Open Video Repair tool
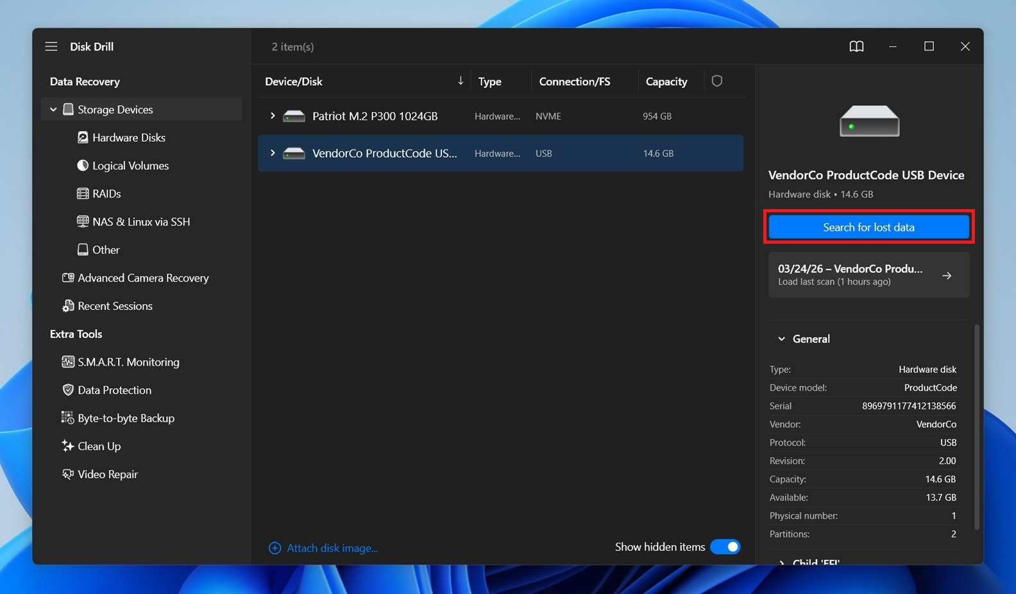 107,474
